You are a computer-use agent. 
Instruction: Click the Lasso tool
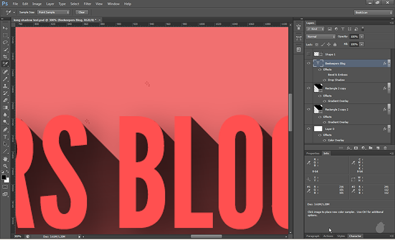tap(5, 42)
